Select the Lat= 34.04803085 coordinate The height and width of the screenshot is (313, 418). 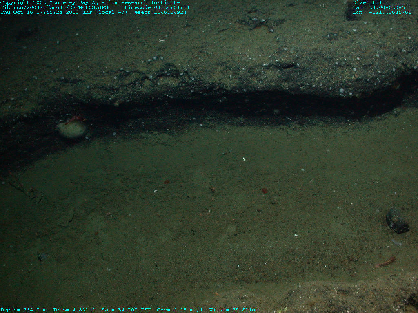pyautogui.click(x=378, y=7)
